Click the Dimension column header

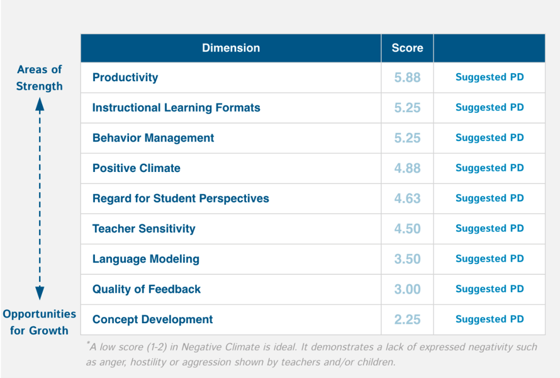pyautogui.click(x=231, y=48)
